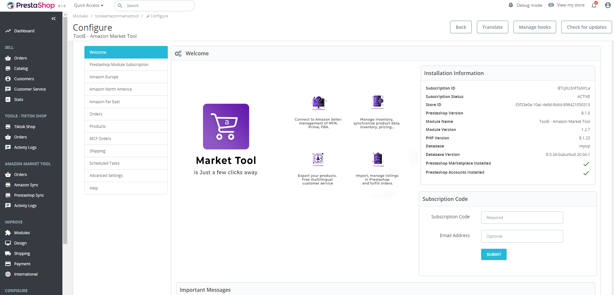Click the purple Market Tool cart logo

(x=226, y=126)
